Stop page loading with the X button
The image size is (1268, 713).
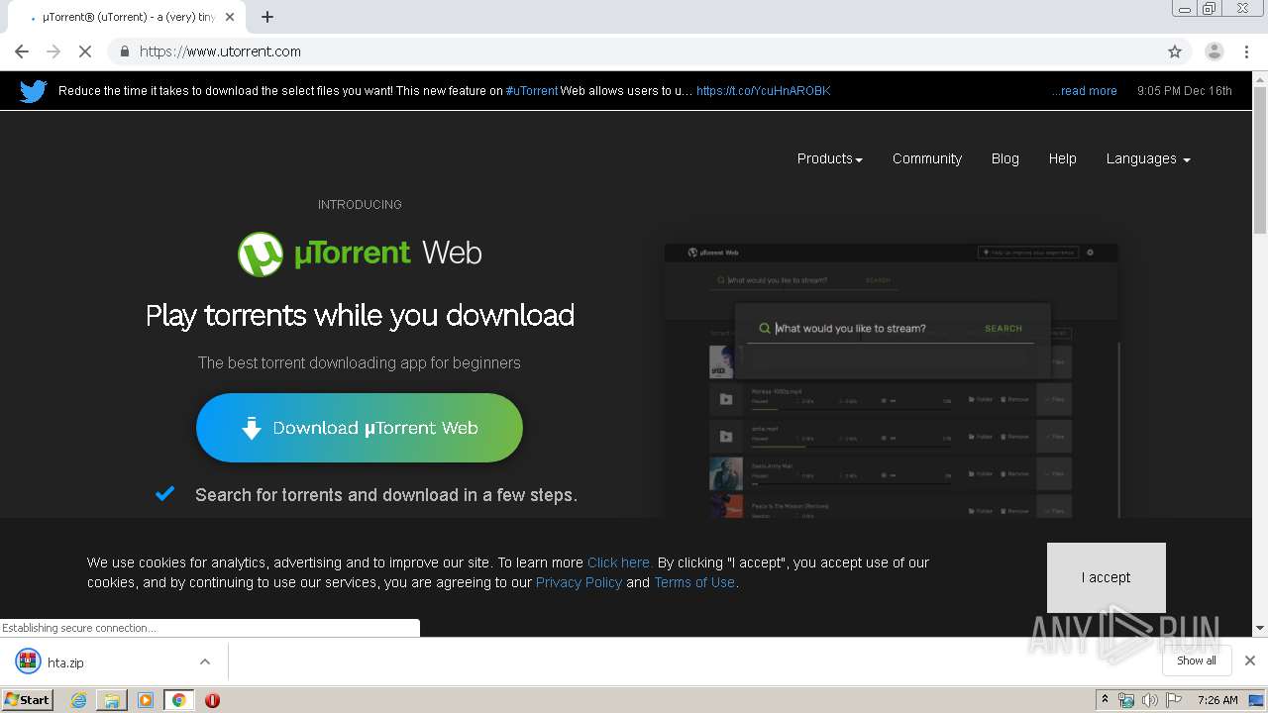tap(85, 51)
